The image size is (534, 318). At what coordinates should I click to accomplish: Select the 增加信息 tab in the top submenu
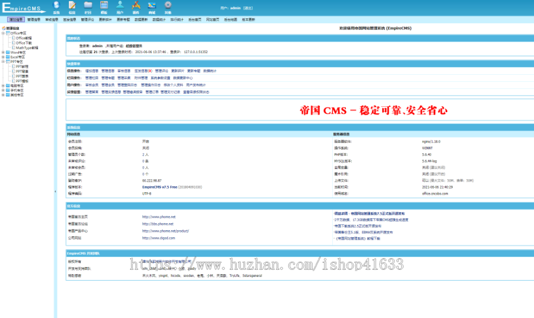pyautogui.click(x=16, y=20)
